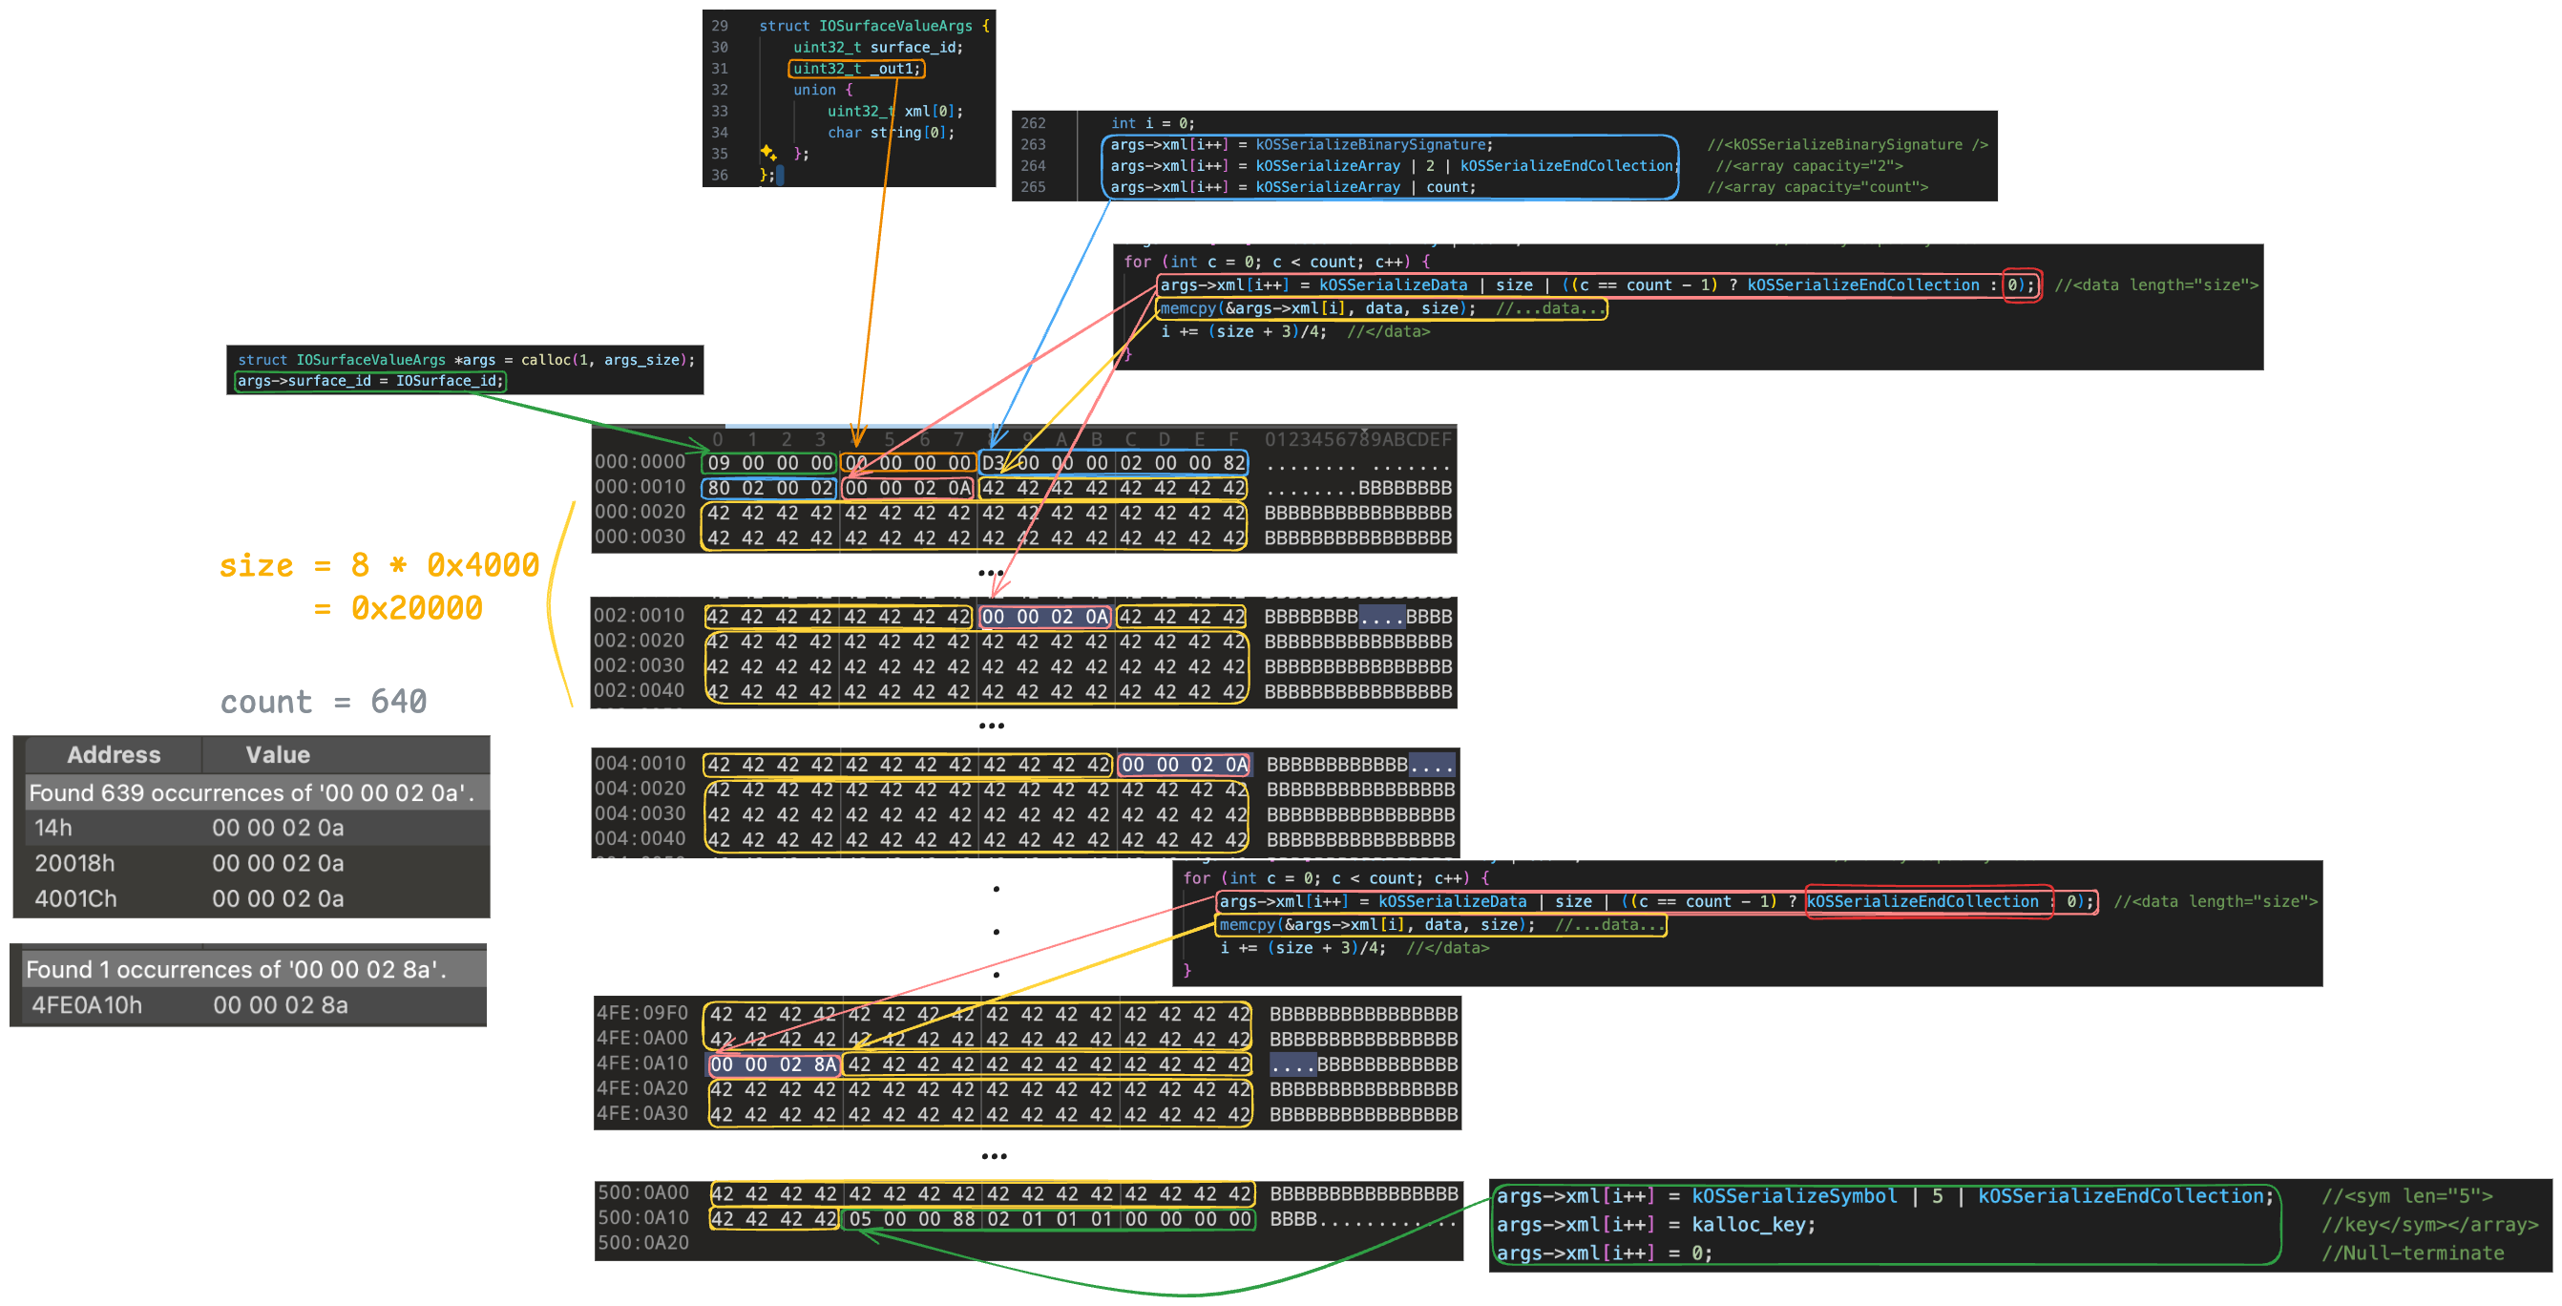The height and width of the screenshot is (1306, 2562).
Task: Click the 0123456789ABCDEF ASCII column header
Action: coord(1356,438)
